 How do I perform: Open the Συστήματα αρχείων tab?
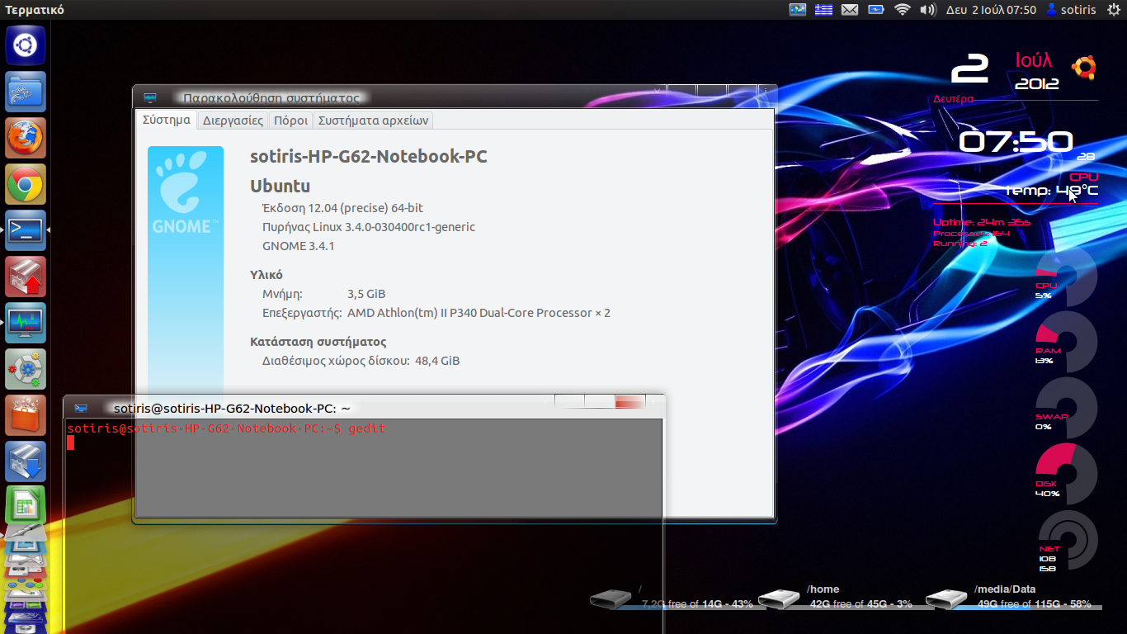pos(374,121)
